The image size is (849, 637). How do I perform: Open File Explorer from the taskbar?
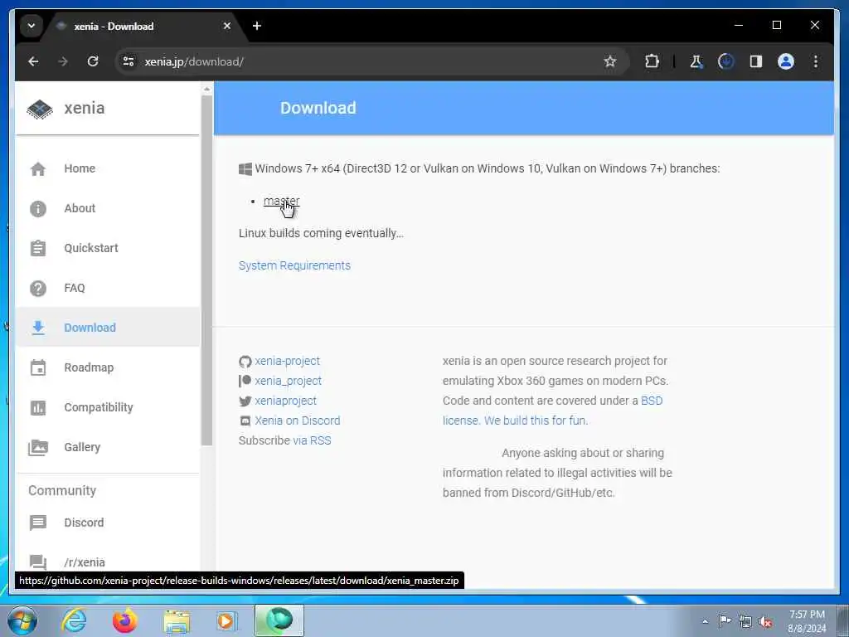click(x=177, y=620)
